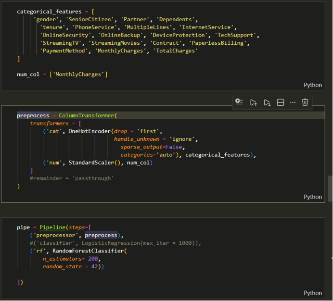Click the commented LogisticRegression line
The image size is (333, 301).
[x=115, y=243]
